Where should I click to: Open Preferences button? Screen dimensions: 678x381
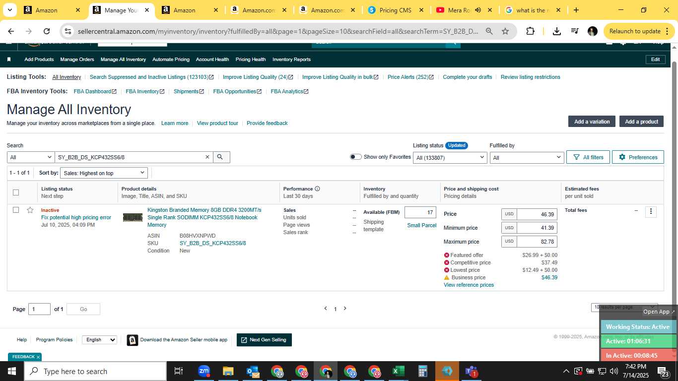coord(638,157)
